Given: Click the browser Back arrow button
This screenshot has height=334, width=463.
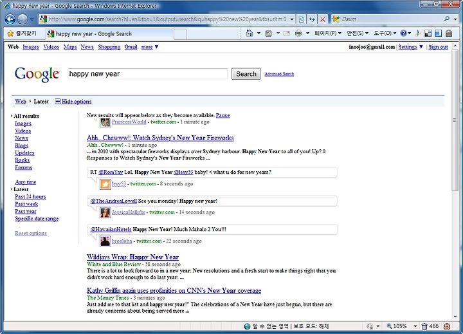Looking at the screenshot, I should [x=10, y=19].
